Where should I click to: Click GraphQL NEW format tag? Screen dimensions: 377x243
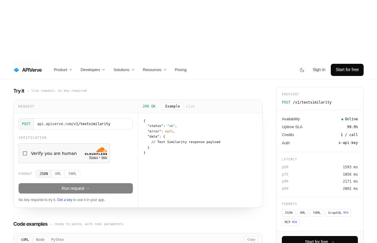[x=338, y=213]
